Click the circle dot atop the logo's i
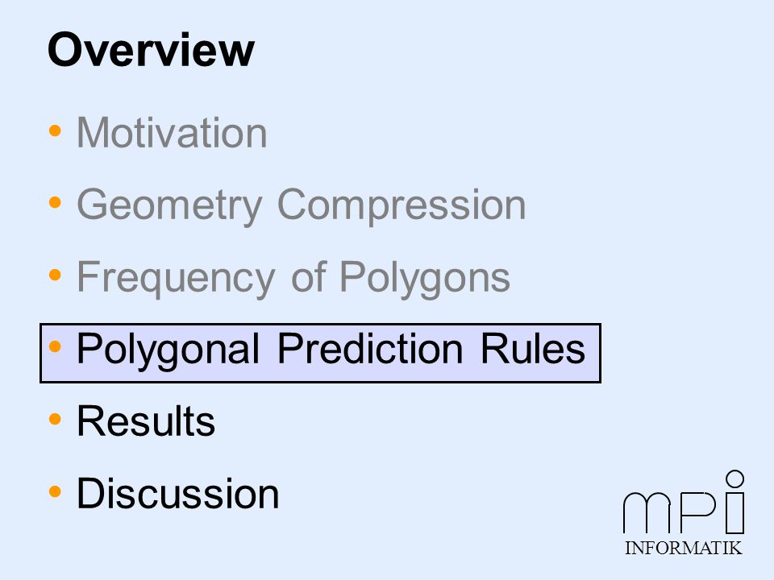 coord(735,478)
